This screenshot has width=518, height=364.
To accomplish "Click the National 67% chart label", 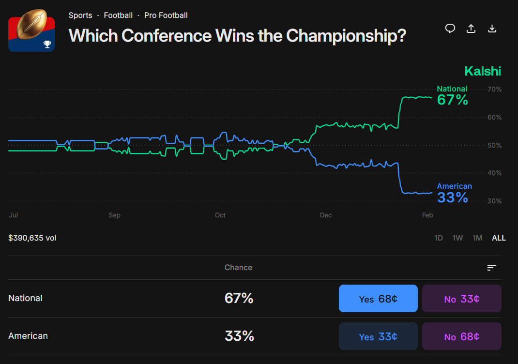I will (x=452, y=96).
